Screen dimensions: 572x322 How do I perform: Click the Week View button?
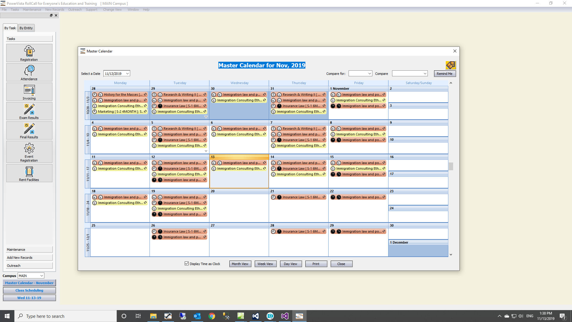265,264
